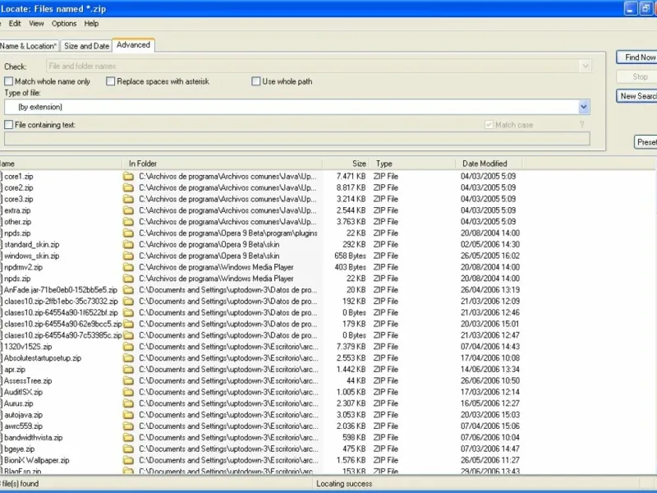Screen dimensions: 657x493
Task: Click the question mark help icon
Action: pyautogui.click(x=581, y=125)
